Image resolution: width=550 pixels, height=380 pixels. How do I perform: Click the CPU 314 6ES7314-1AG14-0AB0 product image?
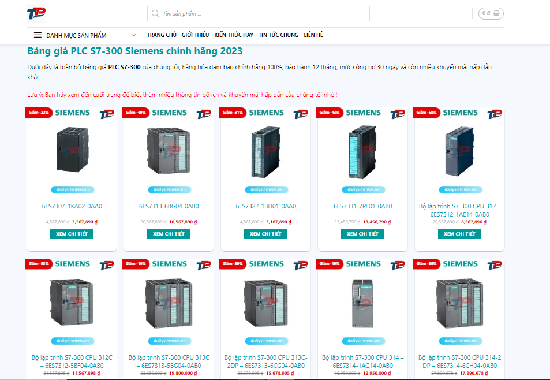tap(362, 303)
